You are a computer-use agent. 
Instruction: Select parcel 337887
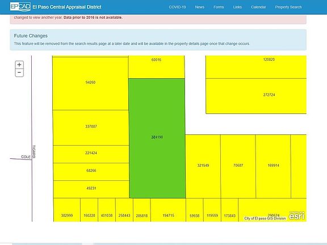tap(91, 128)
